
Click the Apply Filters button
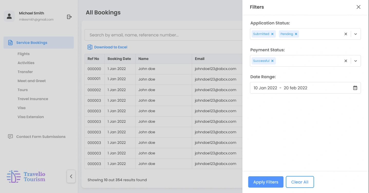(266, 182)
